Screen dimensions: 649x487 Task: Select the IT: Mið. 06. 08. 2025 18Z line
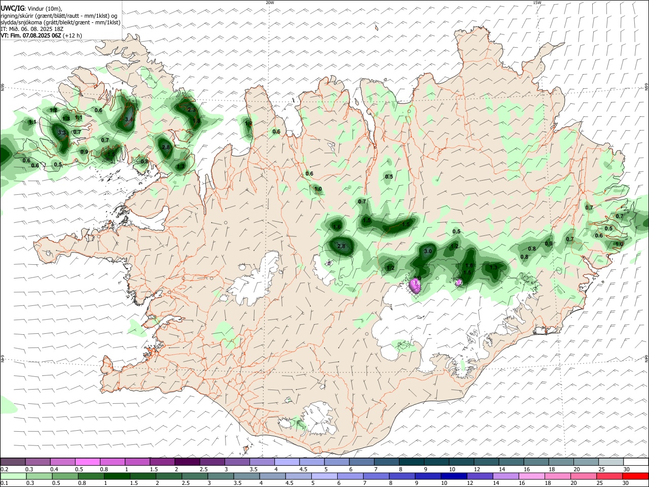[x=32, y=29]
